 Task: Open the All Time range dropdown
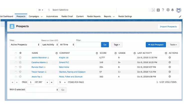67,45
